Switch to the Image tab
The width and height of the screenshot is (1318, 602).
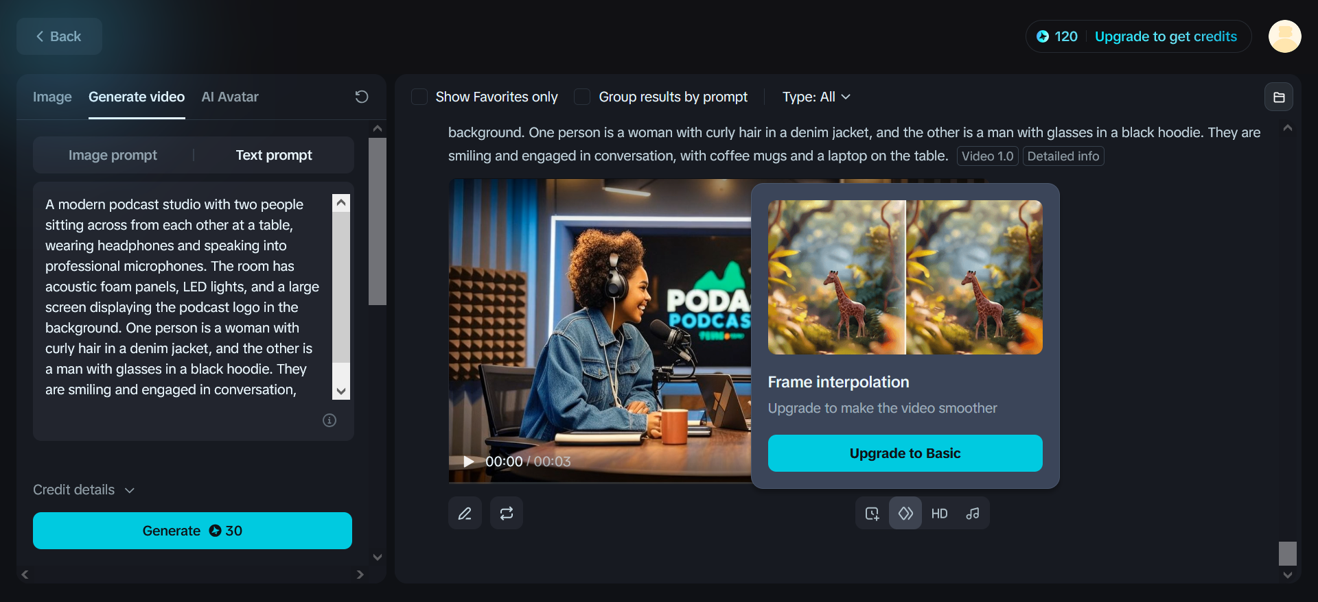point(52,97)
